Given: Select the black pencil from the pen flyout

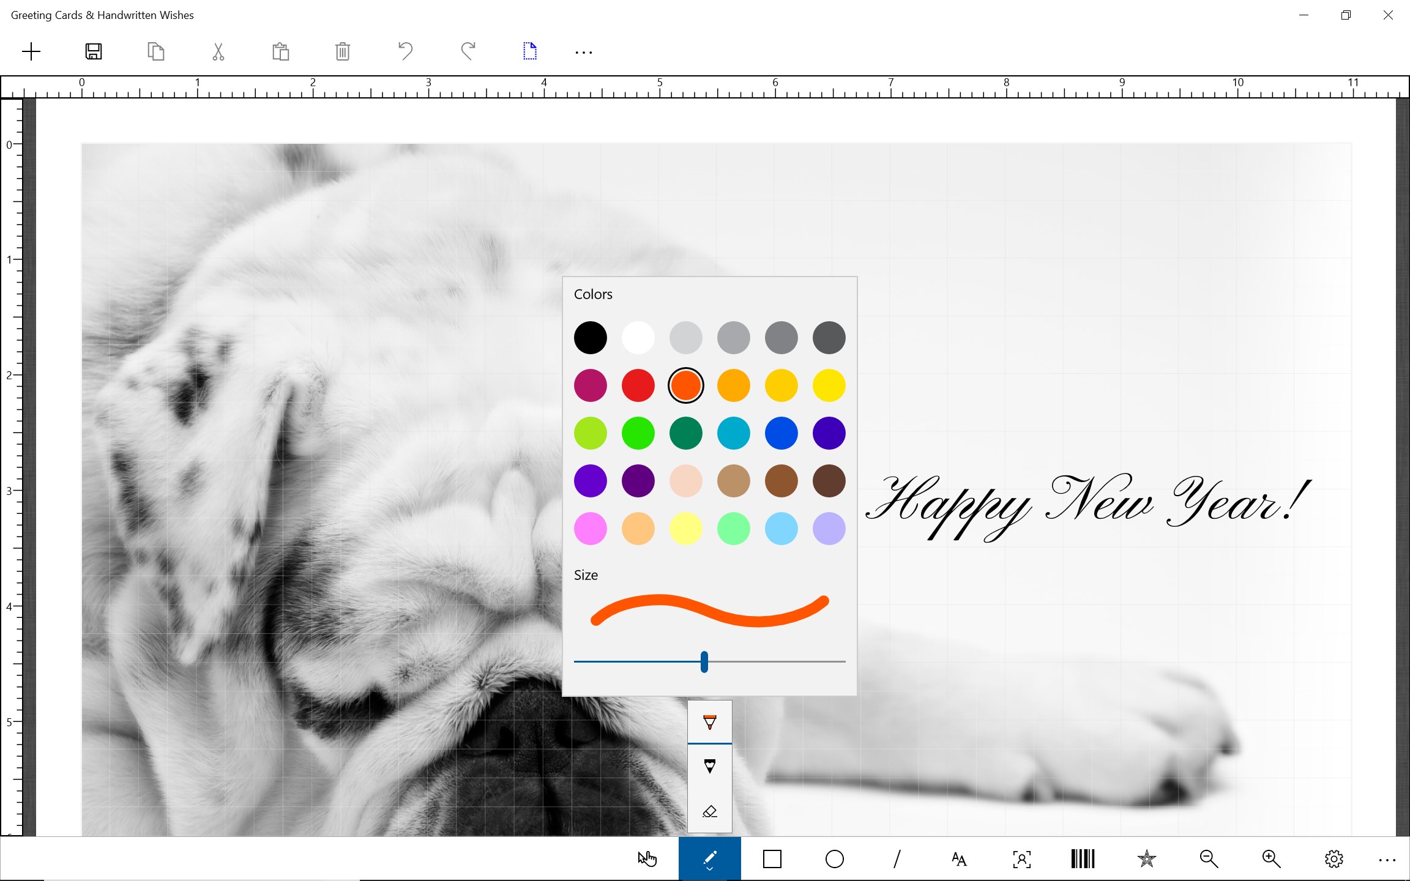Looking at the screenshot, I should point(709,765).
